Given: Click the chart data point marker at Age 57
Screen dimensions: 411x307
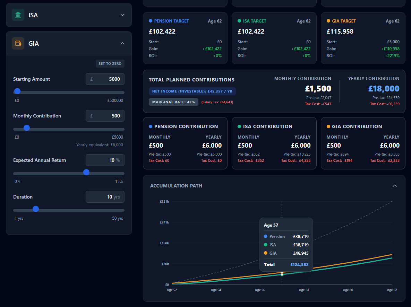Looking at the screenshot, I should tap(282, 274).
